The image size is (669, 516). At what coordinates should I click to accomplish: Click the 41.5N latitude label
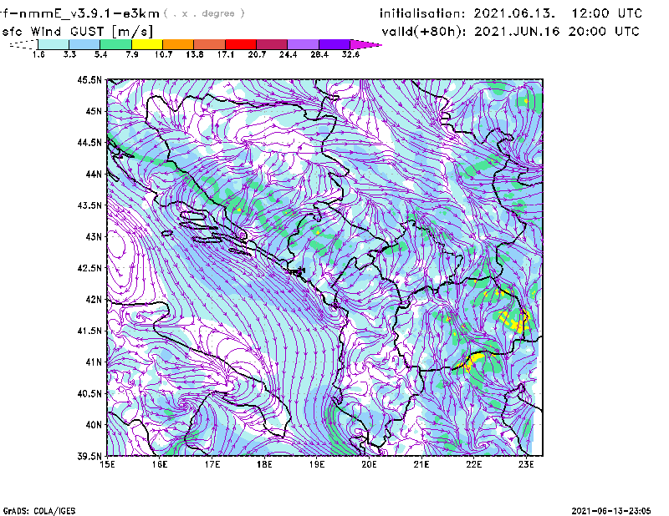pyautogui.click(x=89, y=331)
